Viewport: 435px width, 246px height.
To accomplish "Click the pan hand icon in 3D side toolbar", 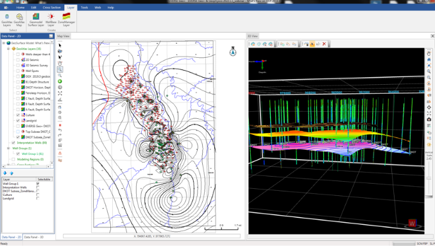I will point(429,53).
